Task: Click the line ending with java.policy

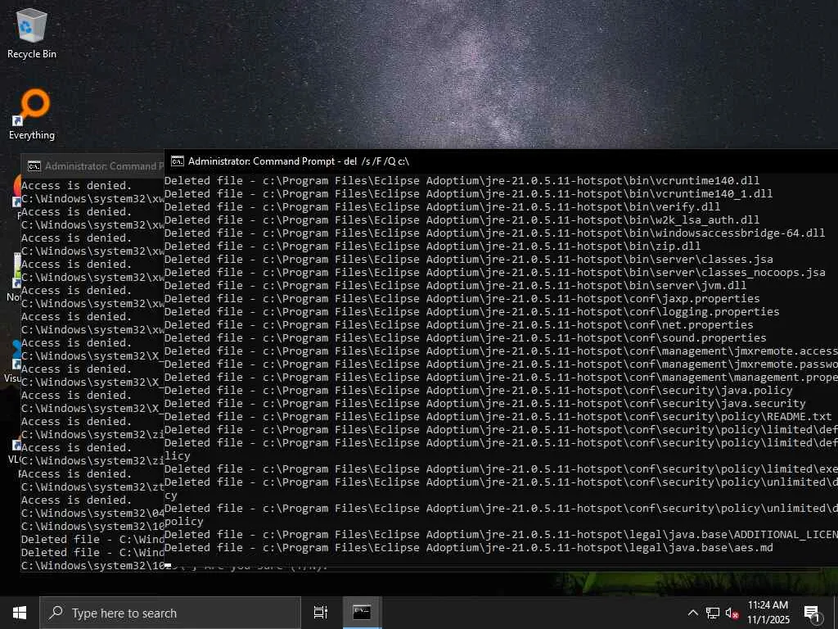Action: tap(478, 391)
